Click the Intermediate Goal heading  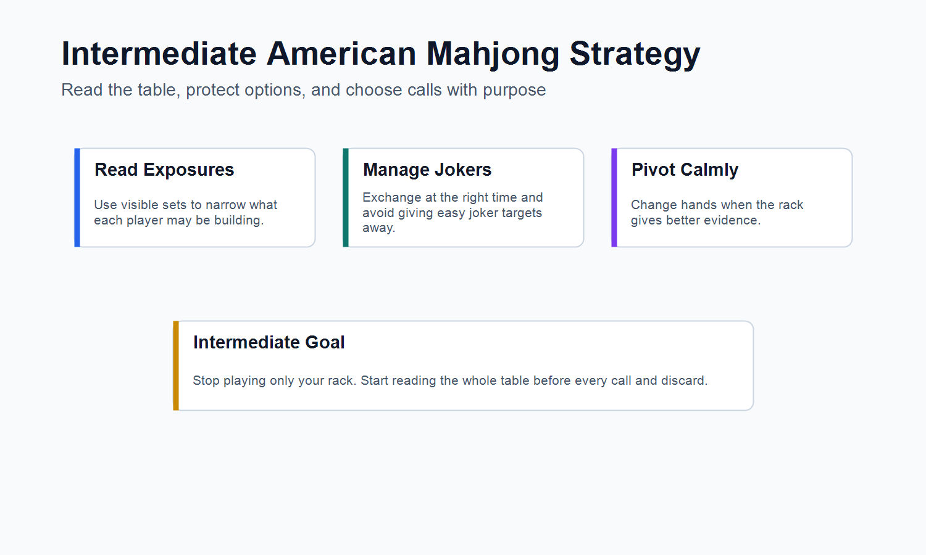(269, 342)
